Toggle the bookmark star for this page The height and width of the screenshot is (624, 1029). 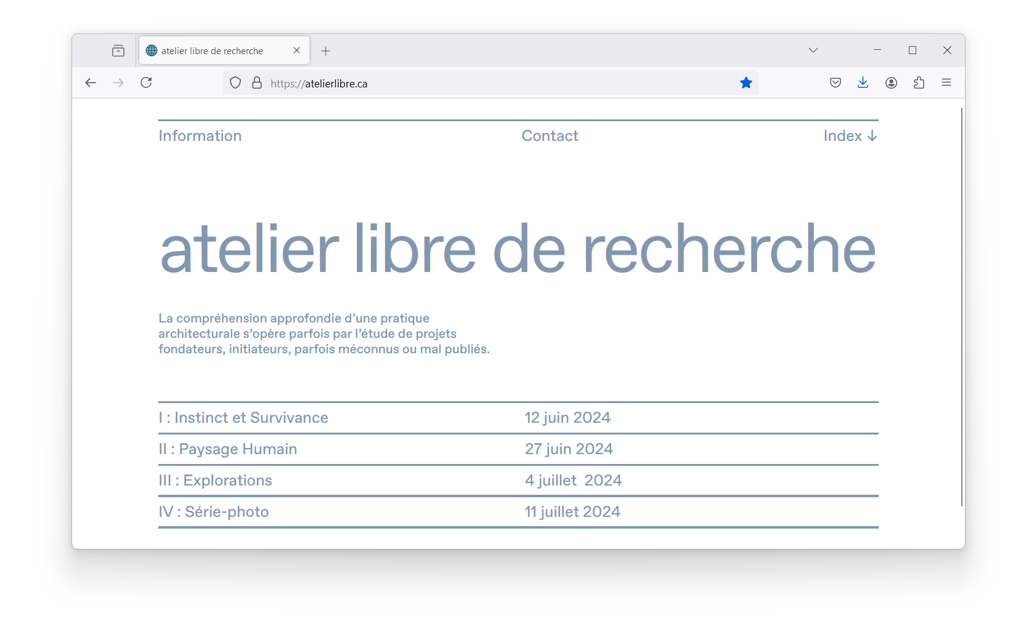tap(746, 82)
